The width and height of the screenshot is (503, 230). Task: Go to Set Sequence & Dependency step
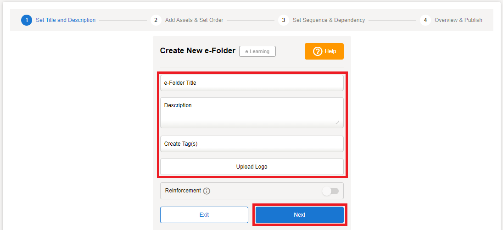pyautogui.click(x=329, y=20)
